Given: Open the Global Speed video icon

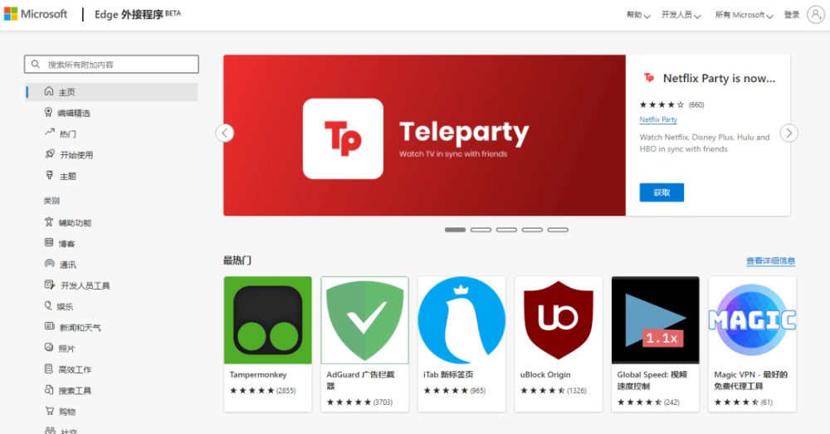Looking at the screenshot, I should [656, 319].
